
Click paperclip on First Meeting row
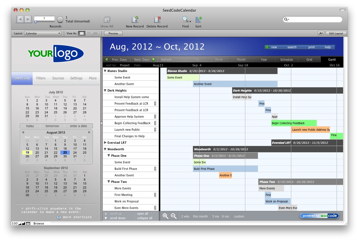click(155, 195)
